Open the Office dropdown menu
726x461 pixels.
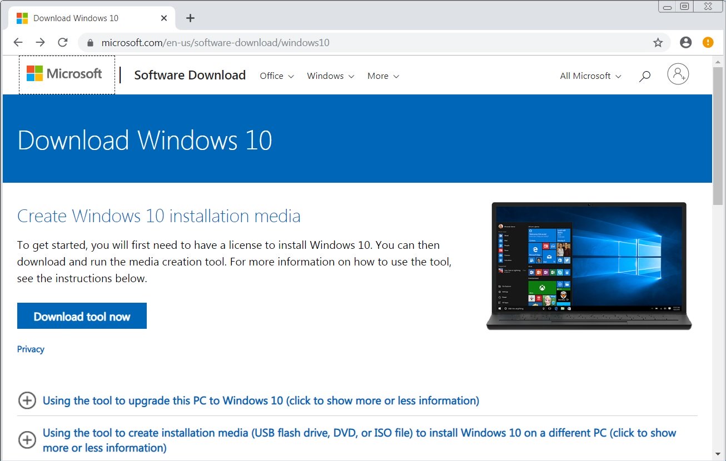tap(277, 76)
